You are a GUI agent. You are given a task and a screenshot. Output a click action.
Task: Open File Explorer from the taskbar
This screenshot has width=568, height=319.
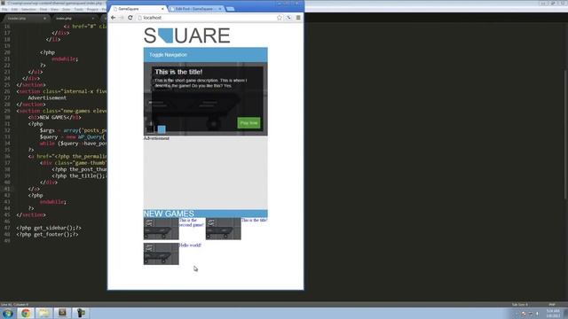pyautogui.click(x=43, y=313)
